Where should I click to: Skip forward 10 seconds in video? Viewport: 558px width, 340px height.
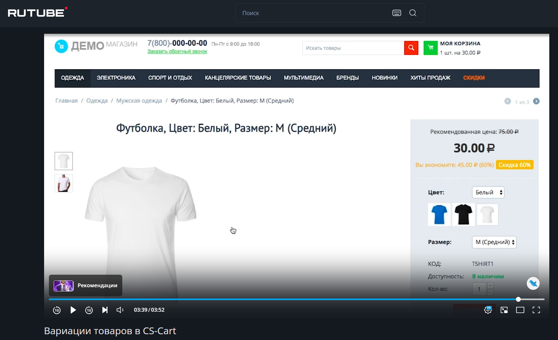click(x=89, y=310)
